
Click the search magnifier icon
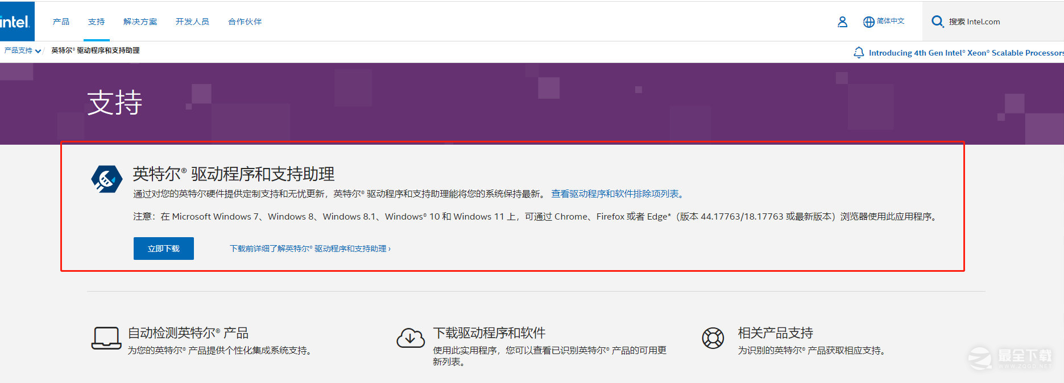pos(937,22)
